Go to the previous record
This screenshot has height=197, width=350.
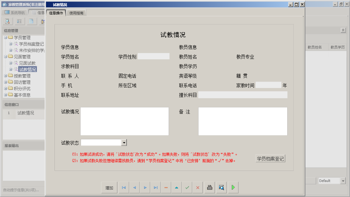click(134, 187)
